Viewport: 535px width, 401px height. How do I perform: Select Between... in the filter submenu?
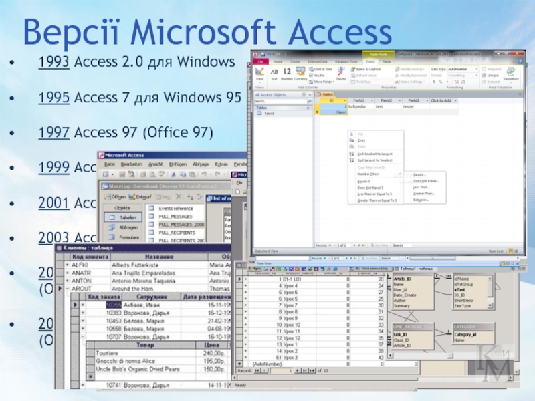coord(421,200)
